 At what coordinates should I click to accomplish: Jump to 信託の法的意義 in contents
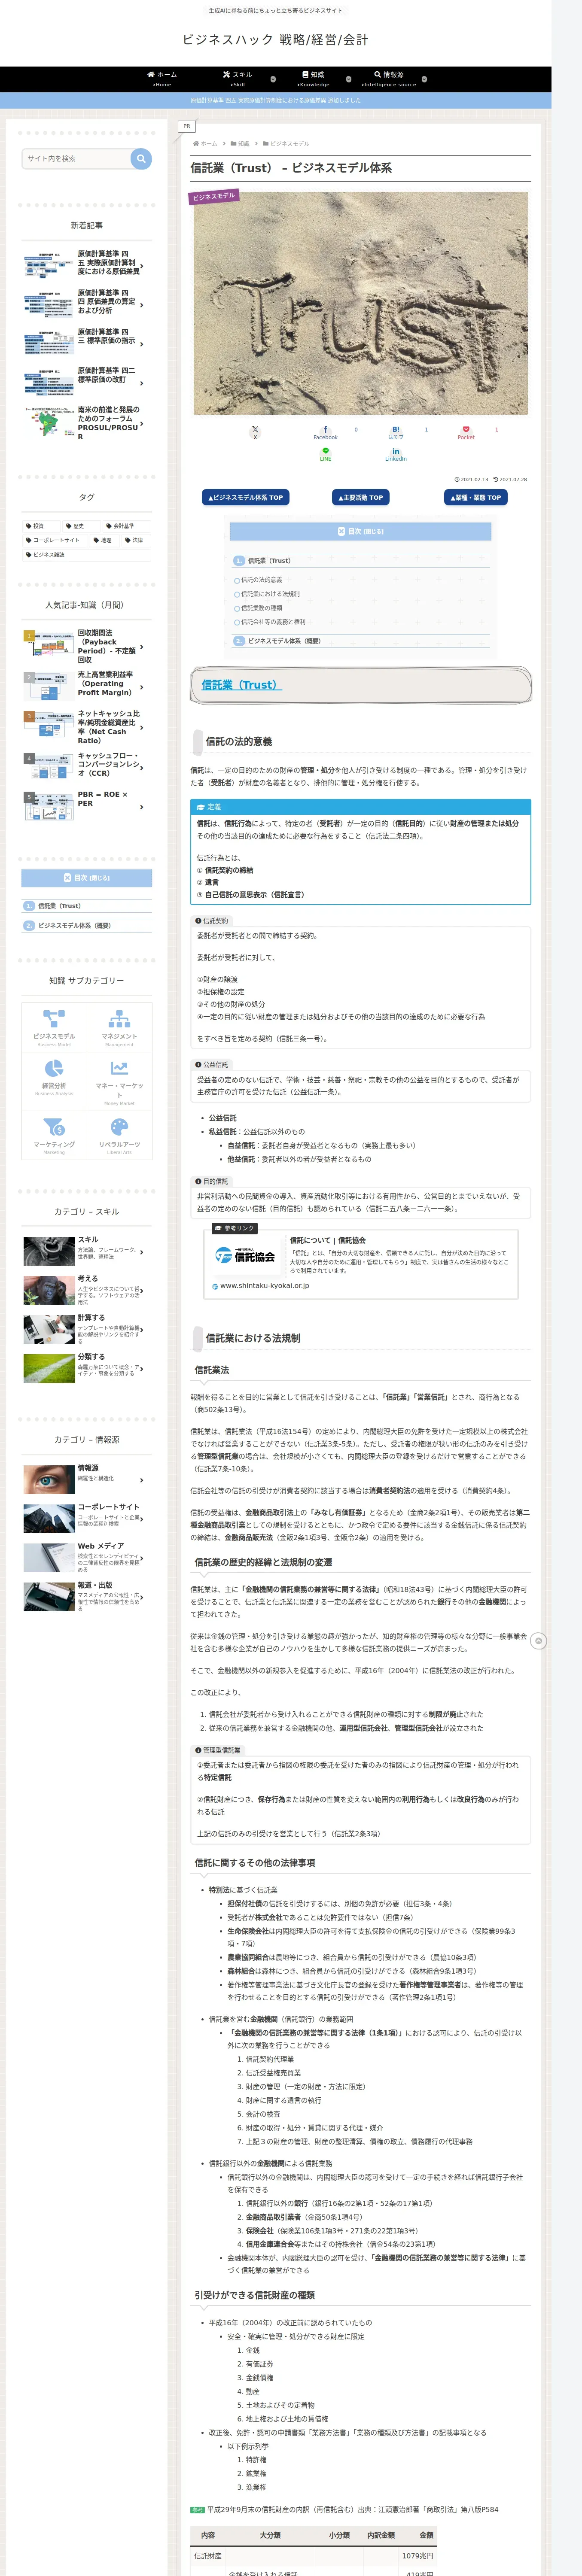click(261, 580)
